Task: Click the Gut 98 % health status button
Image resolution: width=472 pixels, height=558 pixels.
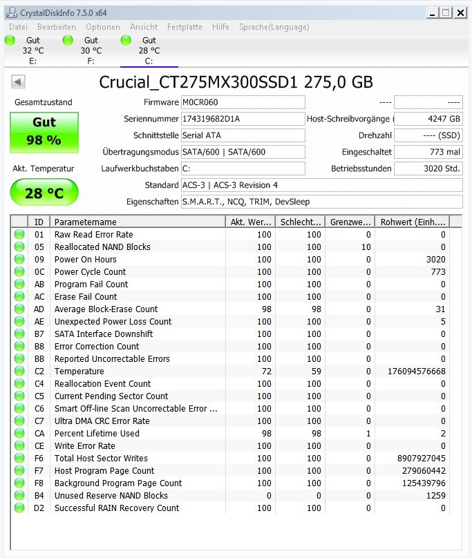Action: click(44, 133)
